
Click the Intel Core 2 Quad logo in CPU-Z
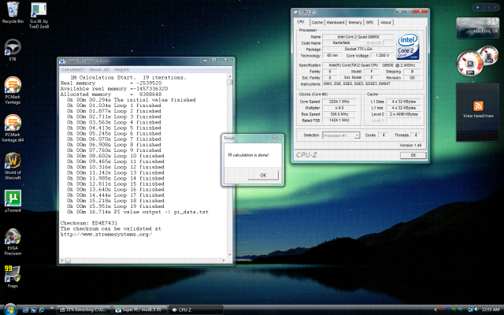coord(408,46)
